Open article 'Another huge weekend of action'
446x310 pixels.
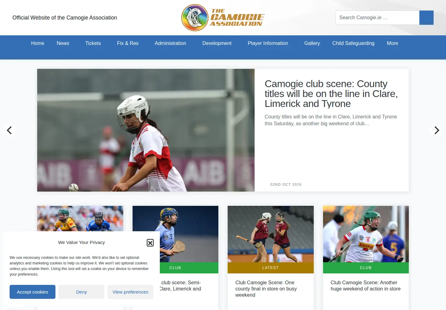click(365, 286)
